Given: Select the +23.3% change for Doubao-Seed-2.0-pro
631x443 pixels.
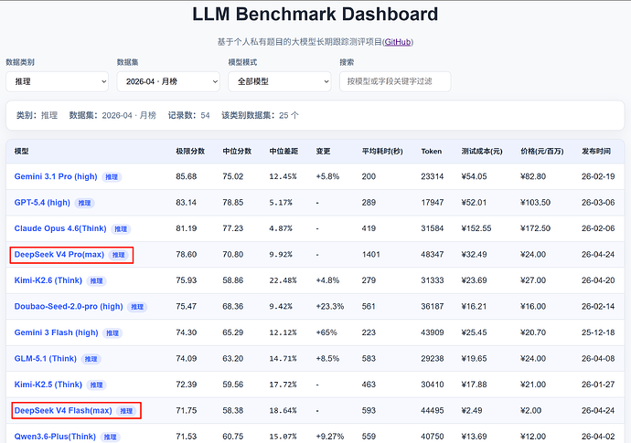Looking at the screenshot, I should [330, 306].
